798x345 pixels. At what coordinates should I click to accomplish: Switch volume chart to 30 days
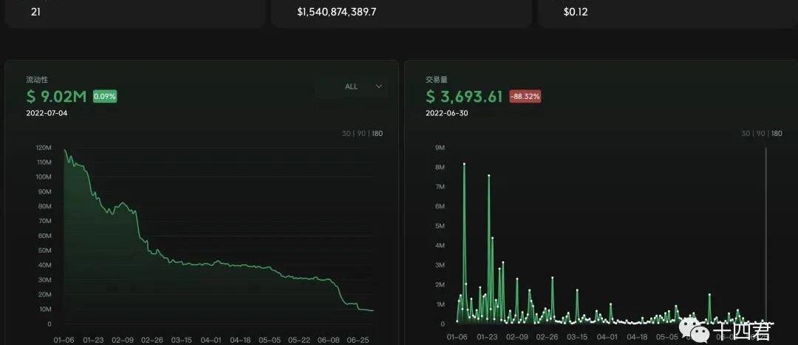point(746,134)
